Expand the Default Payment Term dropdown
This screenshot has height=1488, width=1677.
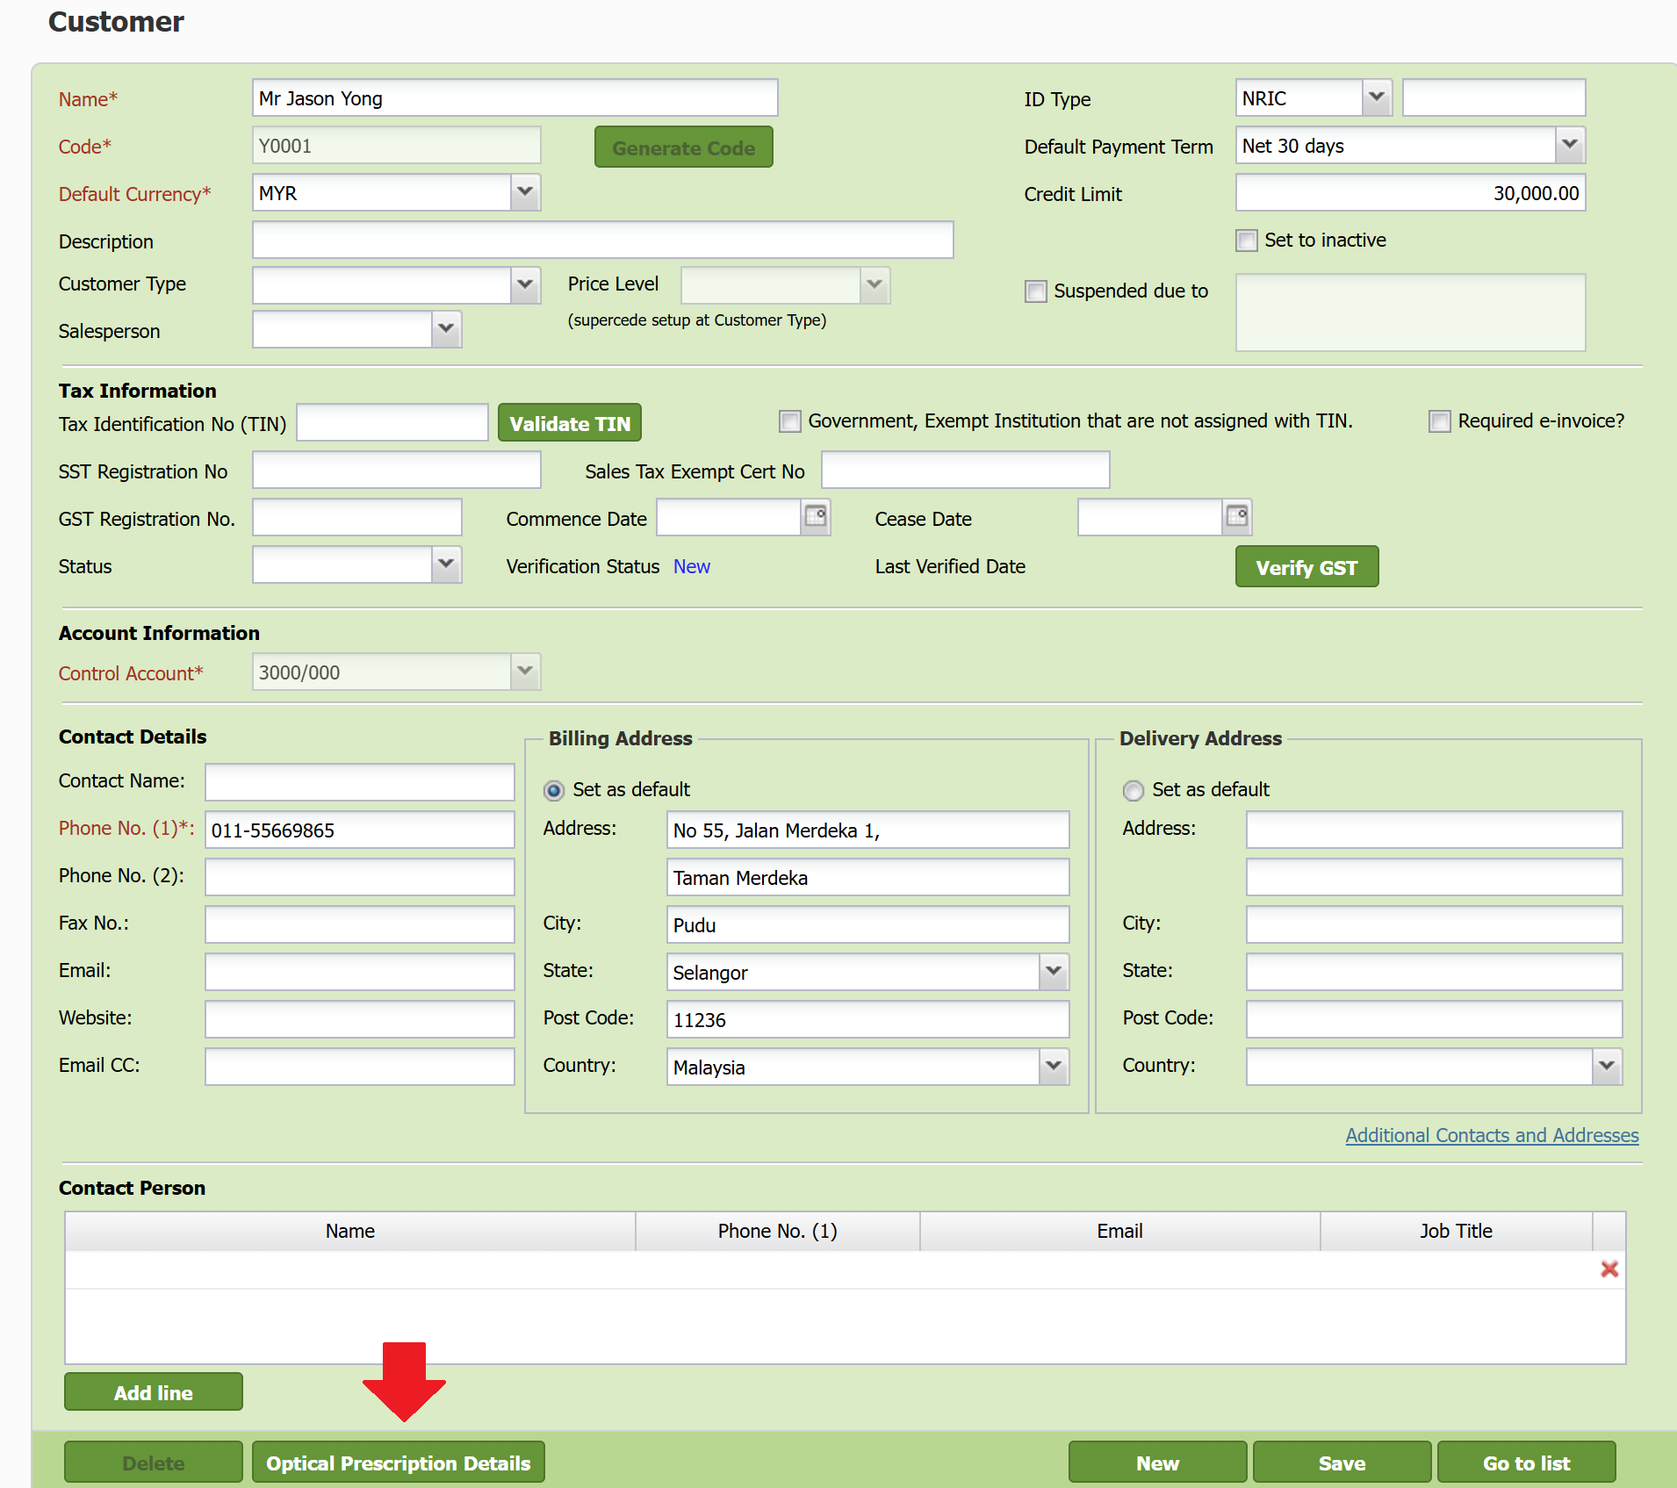coord(1569,145)
